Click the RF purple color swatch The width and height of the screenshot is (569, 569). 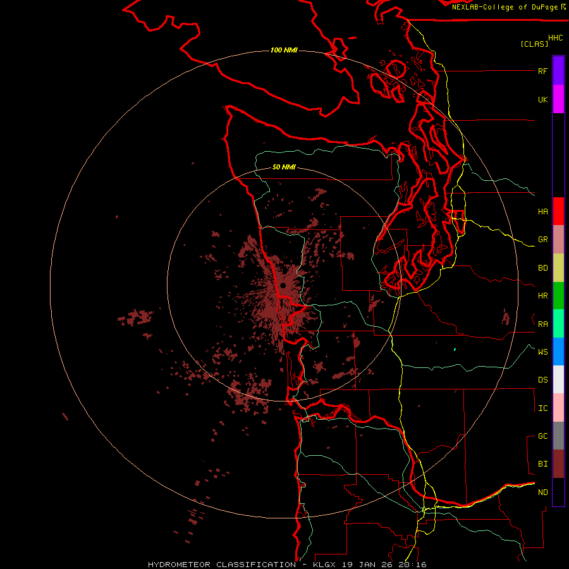point(558,70)
